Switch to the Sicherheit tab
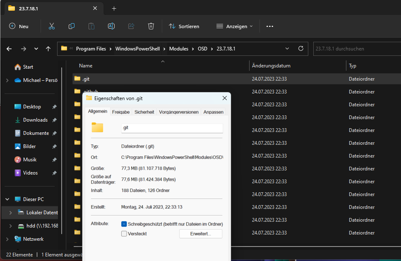This screenshot has height=261, width=401. point(144,112)
